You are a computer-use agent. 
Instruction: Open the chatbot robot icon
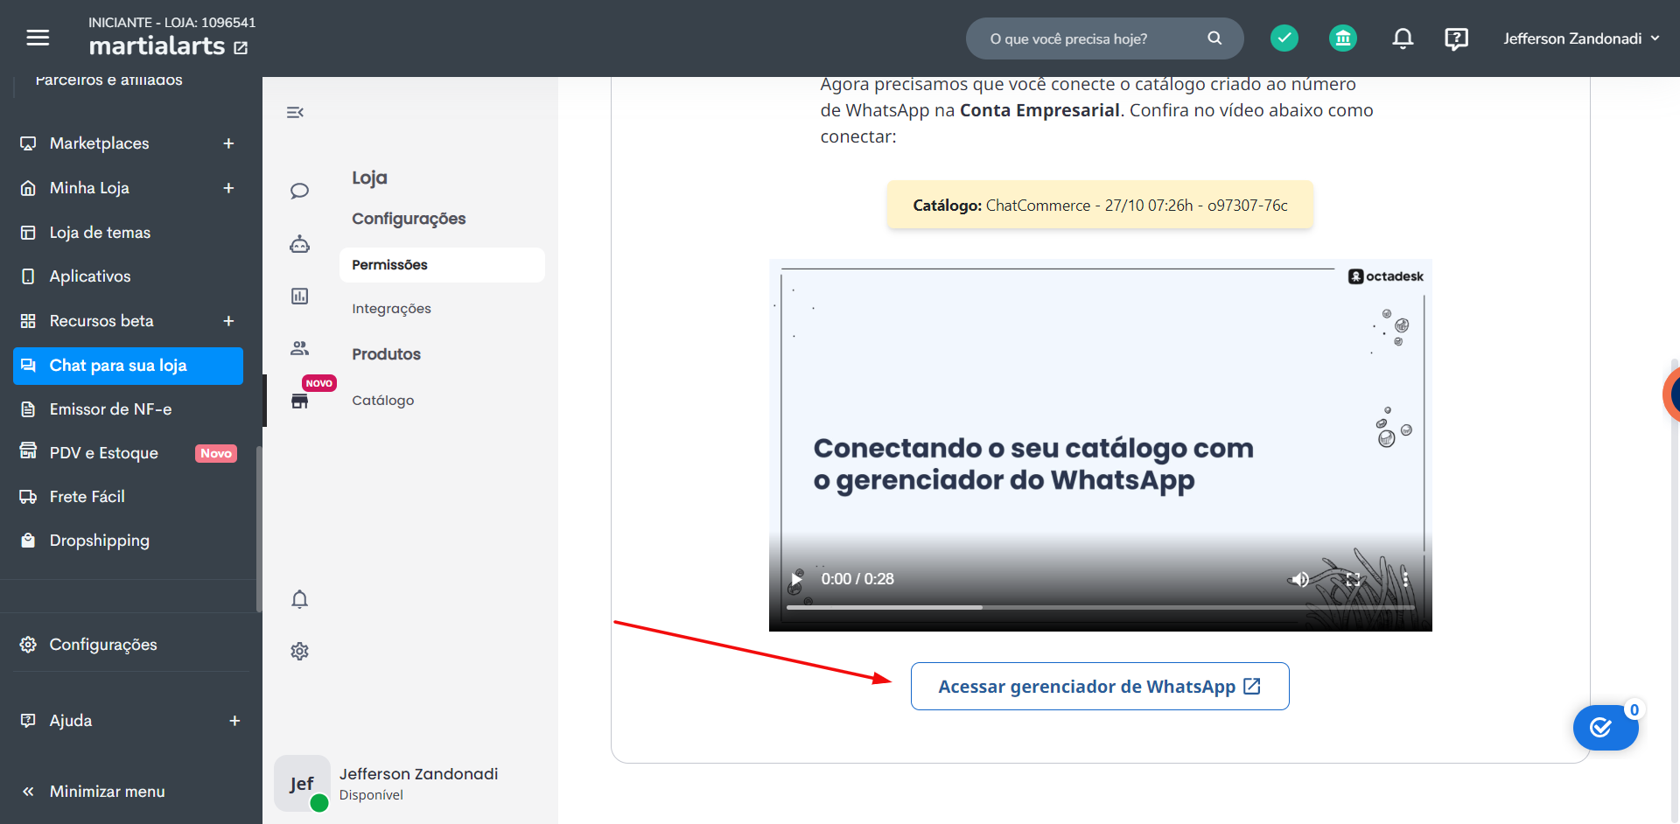click(x=299, y=244)
